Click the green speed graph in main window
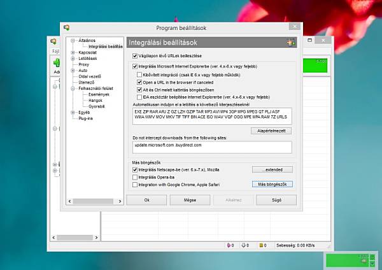The width and height of the screenshot is (382, 270). tap(315, 66)
